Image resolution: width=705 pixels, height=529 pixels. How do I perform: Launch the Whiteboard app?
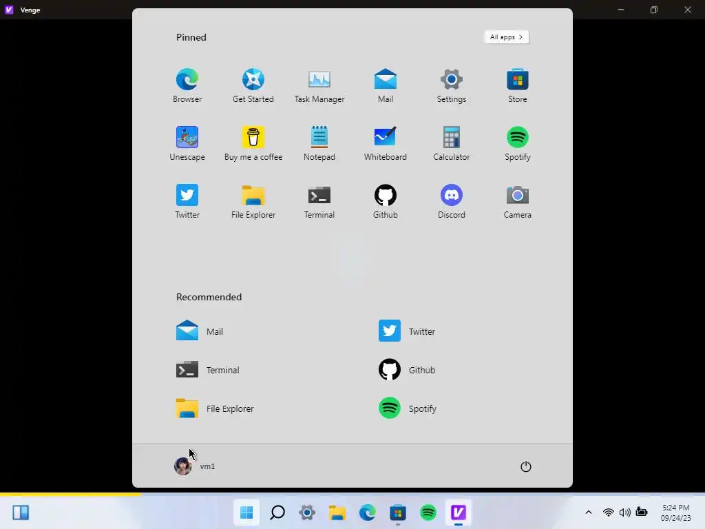[386, 143]
